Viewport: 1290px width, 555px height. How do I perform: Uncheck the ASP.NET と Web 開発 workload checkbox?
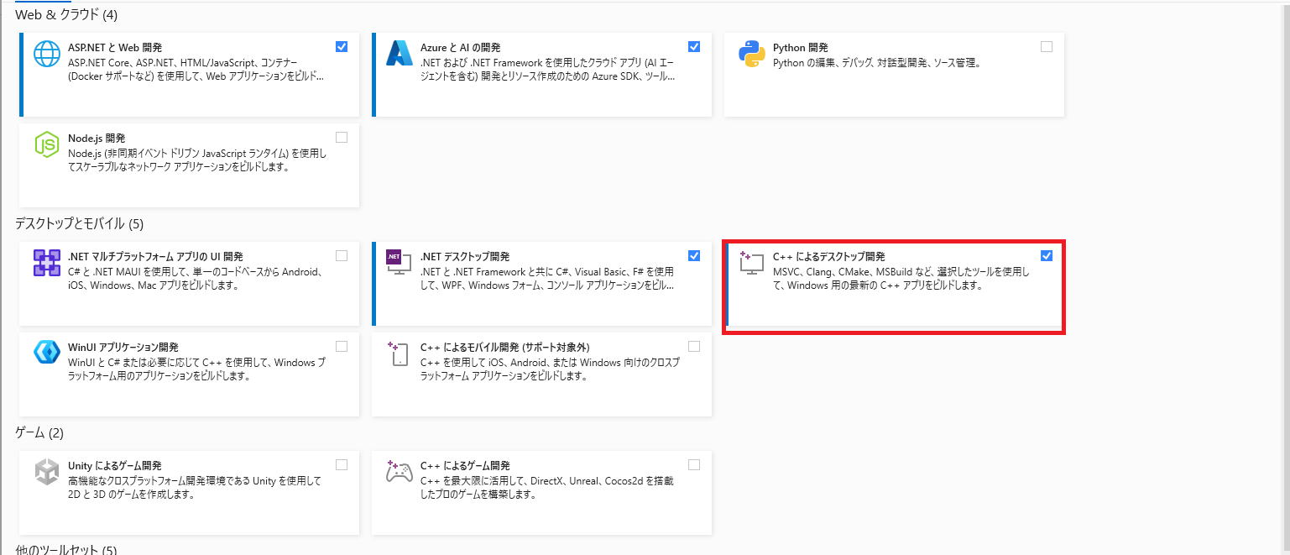[342, 47]
